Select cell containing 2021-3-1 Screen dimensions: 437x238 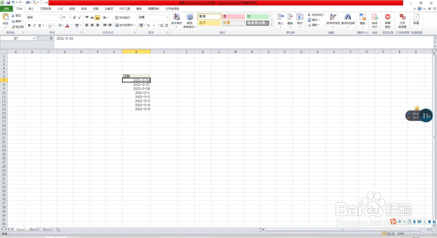tap(136, 93)
